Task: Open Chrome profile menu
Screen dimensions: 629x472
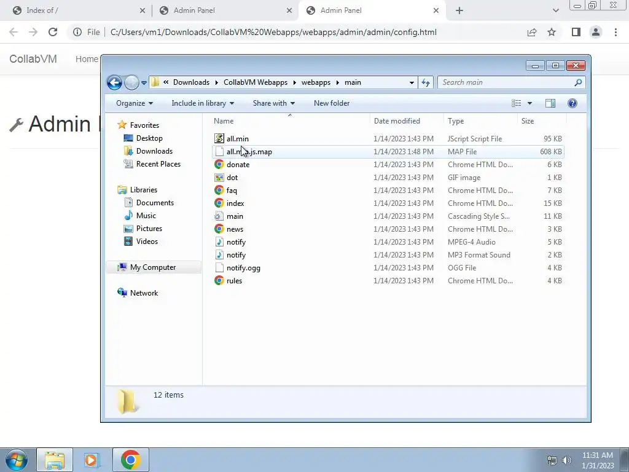Action: [596, 32]
